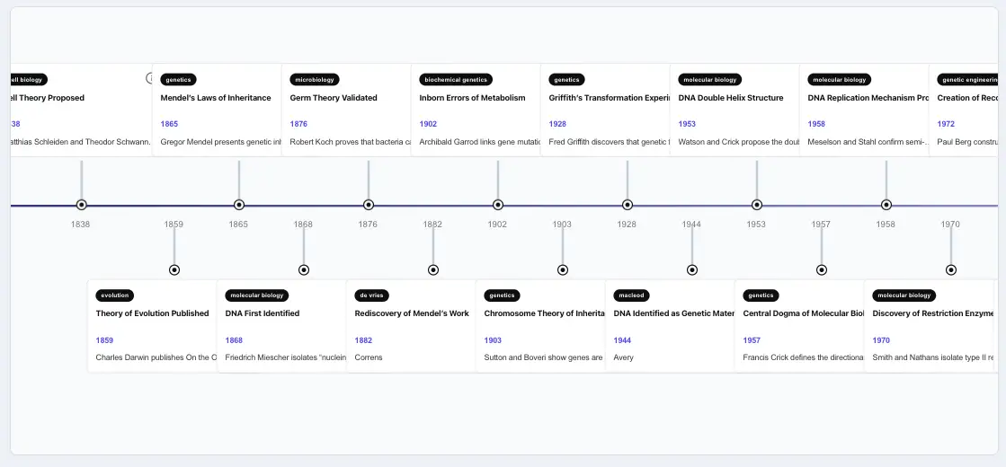
Task: Click the 1928 year on Griffith's card
Action: point(557,124)
